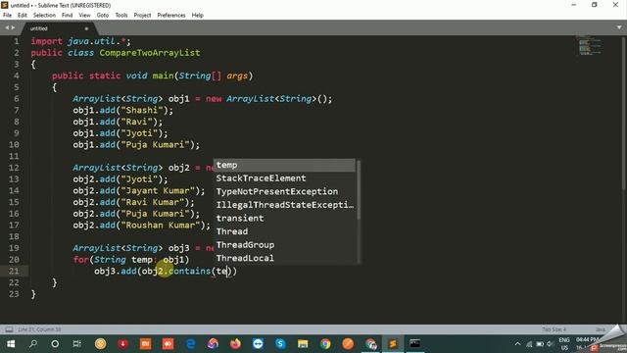The image size is (627, 353).
Task: Choose 'TypeNotPresentException' autocomplete suggestion
Action: point(284,191)
